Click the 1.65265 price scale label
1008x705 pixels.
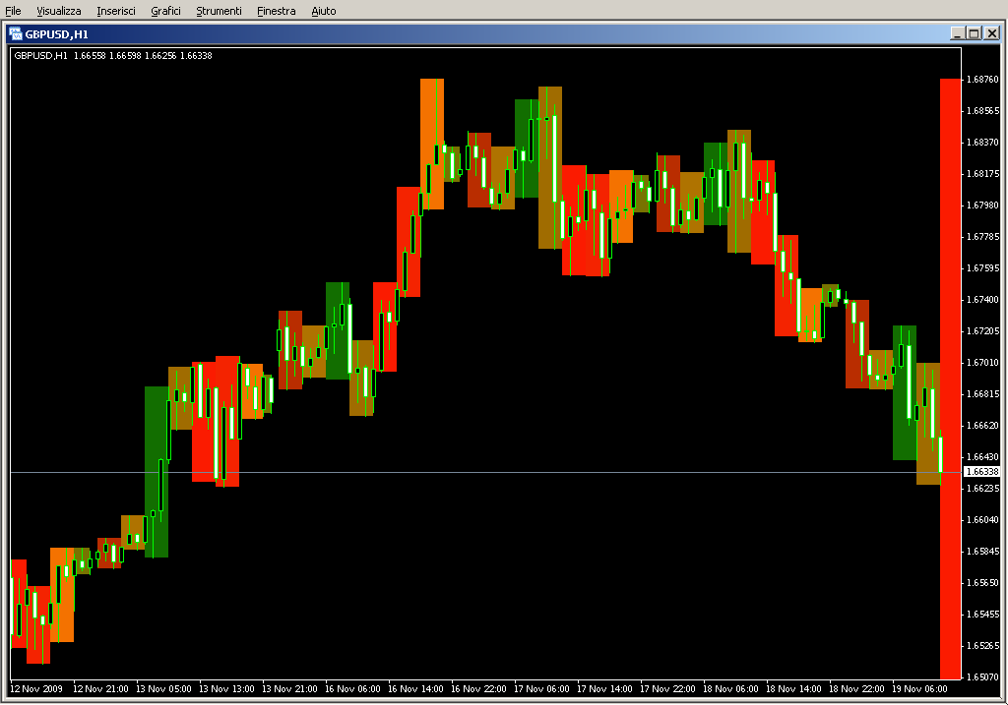(x=983, y=646)
